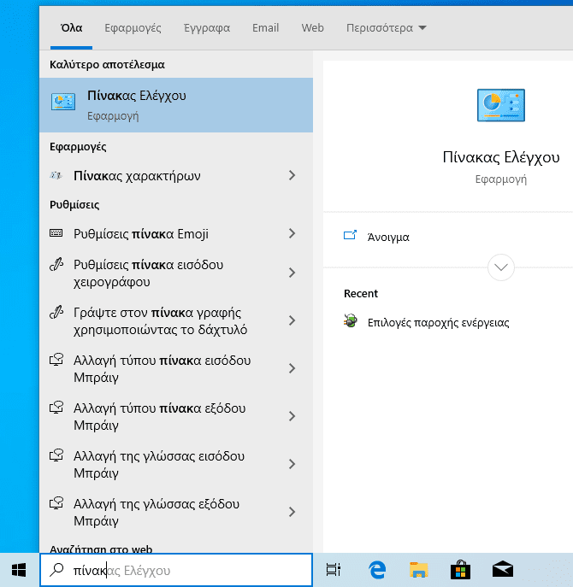The image size is (573, 587).
Task: Click the power options icon under Recent
Action: pyautogui.click(x=351, y=320)
